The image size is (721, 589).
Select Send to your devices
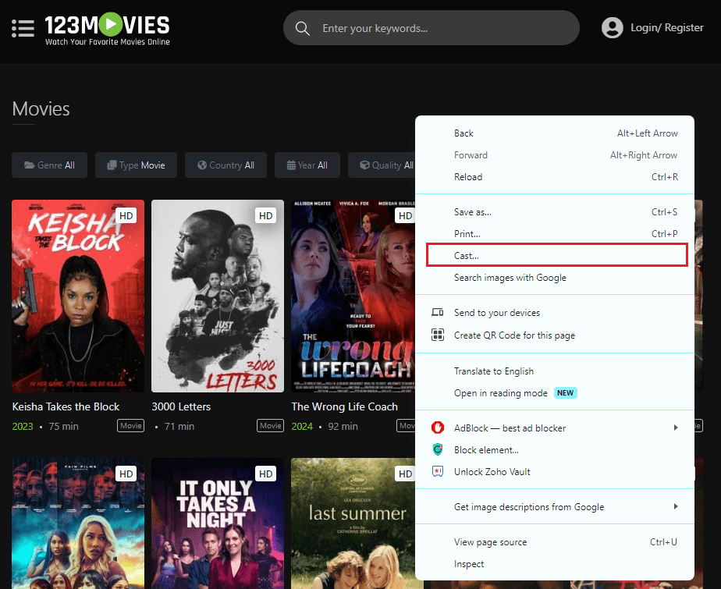click(x=555, y=313)
